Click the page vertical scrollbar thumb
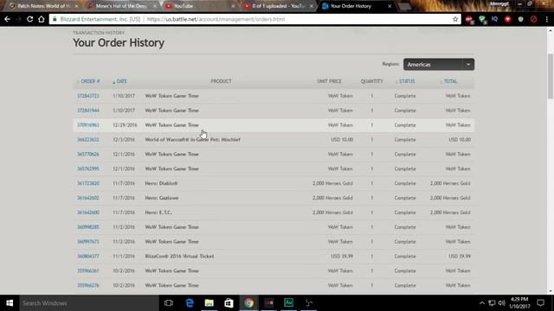This screenshot has height=311, width=554. click(x=551, y=77)
